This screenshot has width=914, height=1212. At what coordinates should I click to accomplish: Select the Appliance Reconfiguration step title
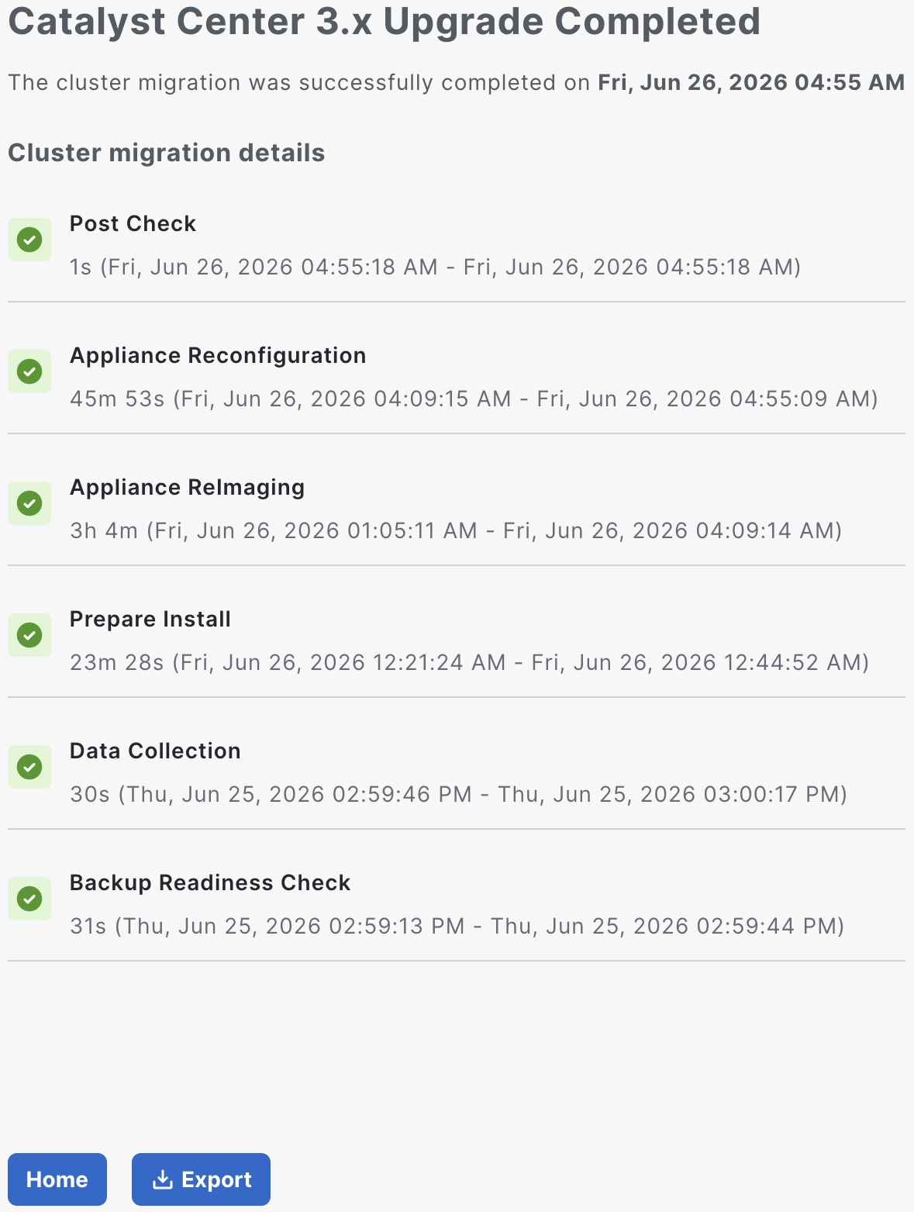pos(218,355)
